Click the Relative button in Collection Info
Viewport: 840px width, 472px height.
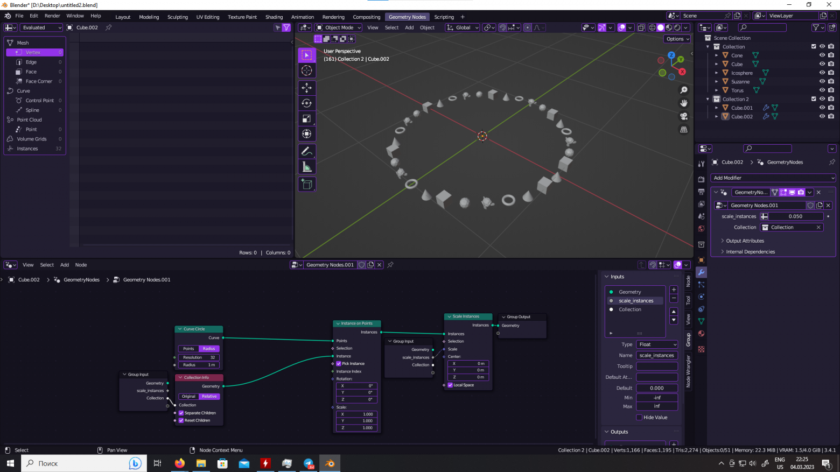[209, 396]
